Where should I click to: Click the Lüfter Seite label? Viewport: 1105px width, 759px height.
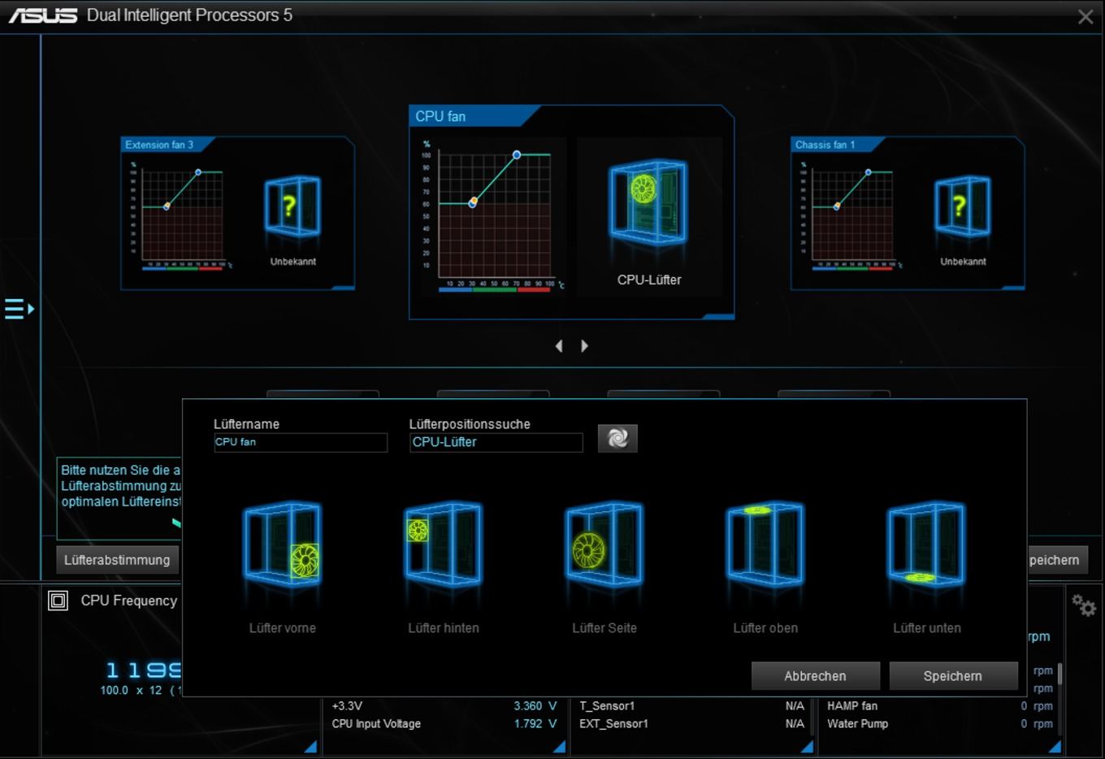pyautogui.click(x=604, y=628)
